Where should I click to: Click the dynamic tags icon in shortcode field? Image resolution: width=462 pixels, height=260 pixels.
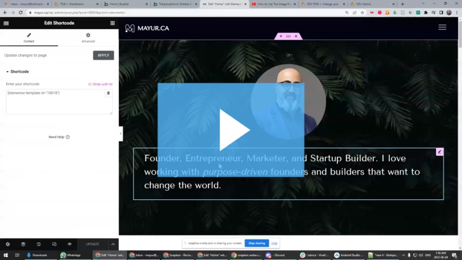click(x=109, y=93)
